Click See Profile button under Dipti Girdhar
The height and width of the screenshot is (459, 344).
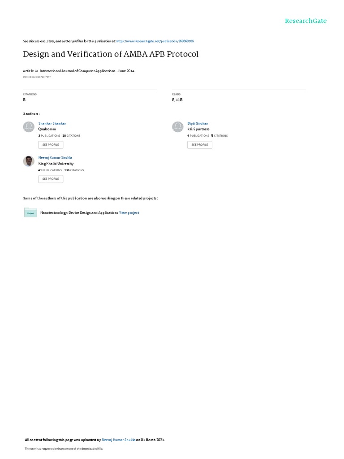[x=200, y=145]
